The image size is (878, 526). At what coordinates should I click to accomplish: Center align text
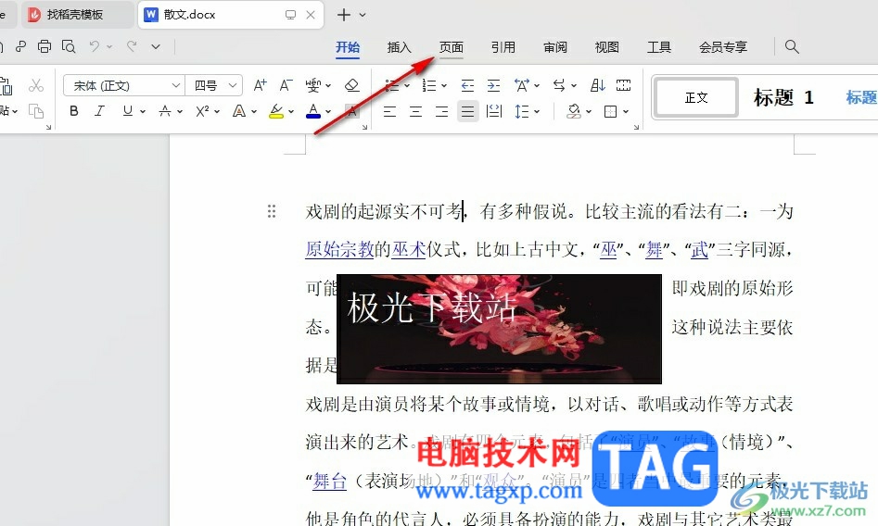[x=415, y=111]
